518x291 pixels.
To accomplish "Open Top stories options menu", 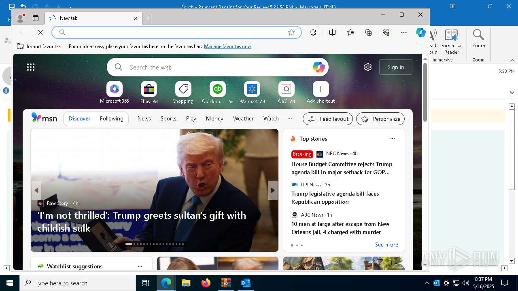I will [x=392, y=139].
